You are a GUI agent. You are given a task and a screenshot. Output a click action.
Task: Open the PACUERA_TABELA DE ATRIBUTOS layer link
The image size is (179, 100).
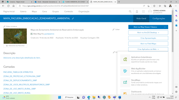[18, 72]
